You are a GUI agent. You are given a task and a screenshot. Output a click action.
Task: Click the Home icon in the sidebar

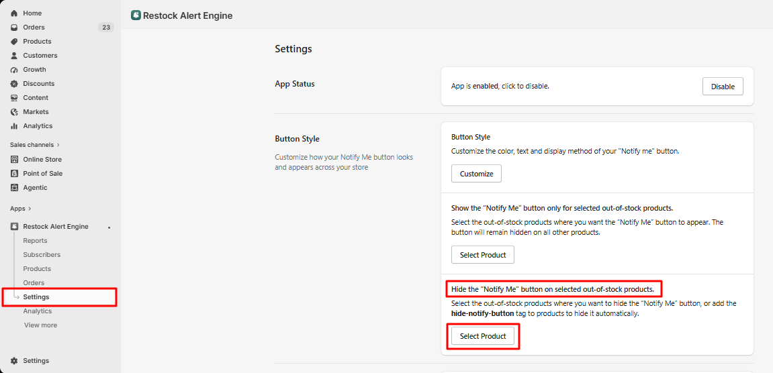(x=14, y=13)
